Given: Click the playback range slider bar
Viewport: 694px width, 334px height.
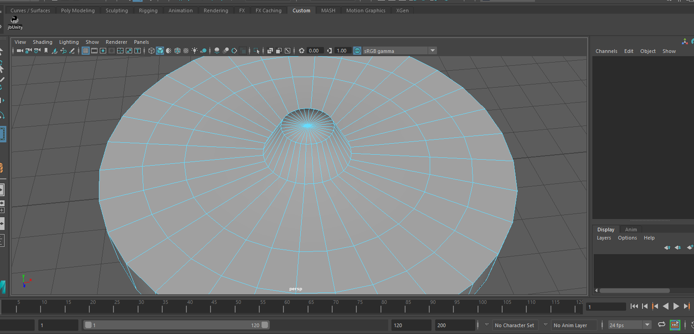Looking at the screenshot, I should click(x=175, y=325).
